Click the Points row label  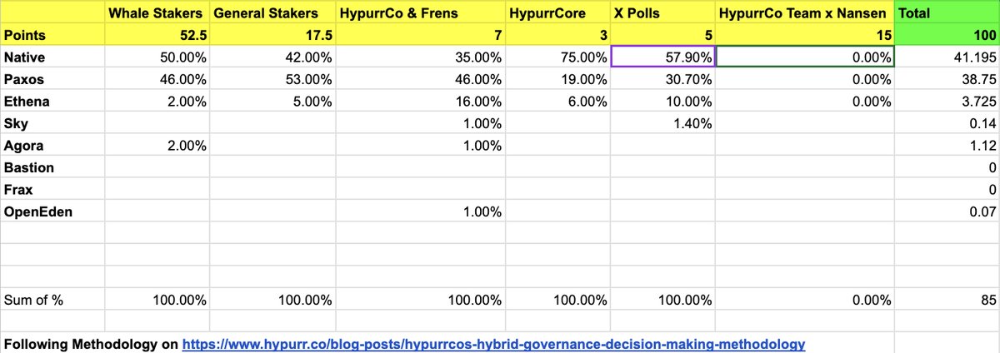click(x=52, y=35)
